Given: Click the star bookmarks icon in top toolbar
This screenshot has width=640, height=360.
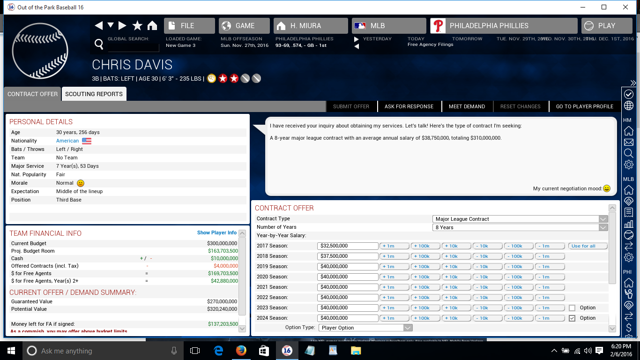Looking at the screenshot, I should coord(137,25).
